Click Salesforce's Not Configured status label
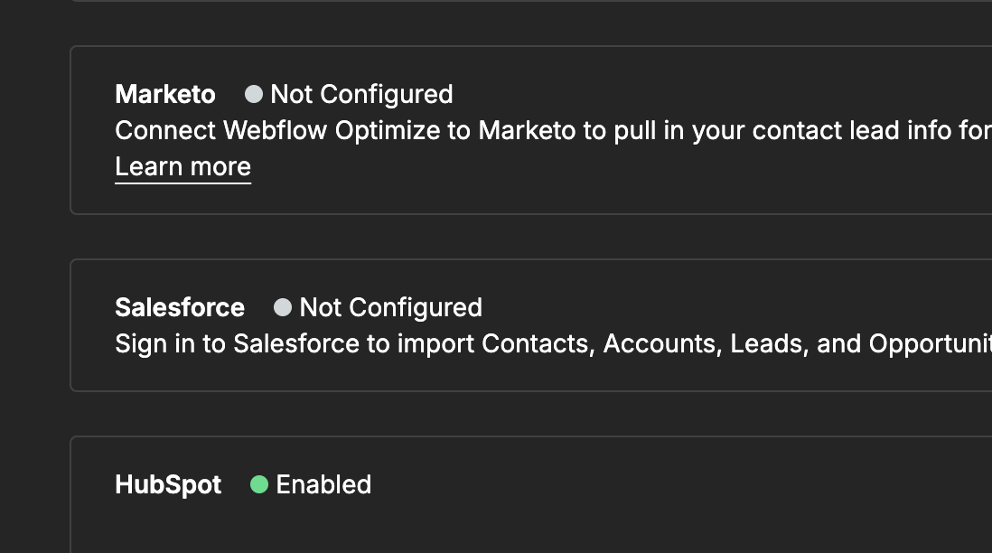The image size is (992, 553). (390, 308)
